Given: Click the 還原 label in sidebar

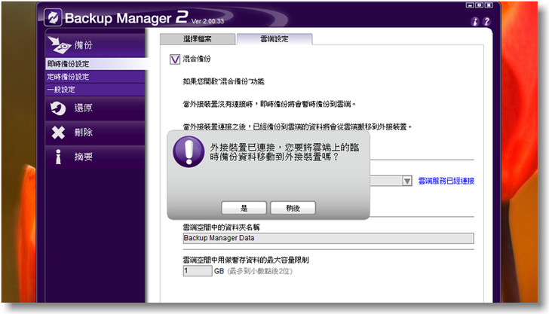Looking at the screenshot, I should click(x=83, y=108).
